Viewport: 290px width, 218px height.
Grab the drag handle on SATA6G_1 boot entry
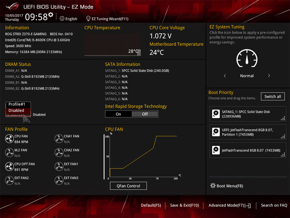283,118
